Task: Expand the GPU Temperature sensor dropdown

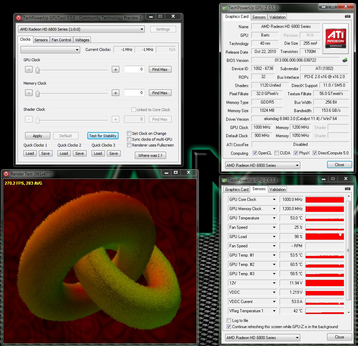Action: tap(274, 218)
